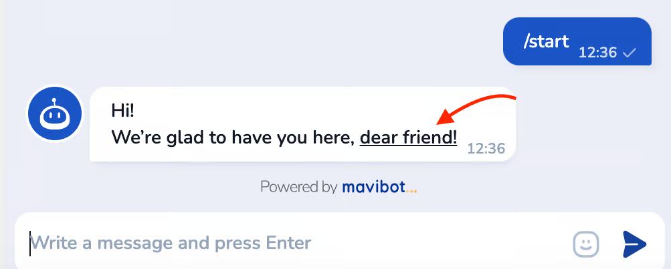
Task: Send the message with the paper-plane icon
Action: tap(634, 244)
